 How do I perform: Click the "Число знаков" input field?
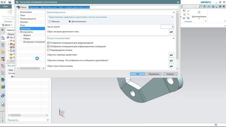[167, 27]
